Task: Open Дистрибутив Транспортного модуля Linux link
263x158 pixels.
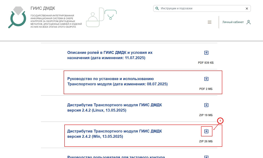Action: pos(114,108)
